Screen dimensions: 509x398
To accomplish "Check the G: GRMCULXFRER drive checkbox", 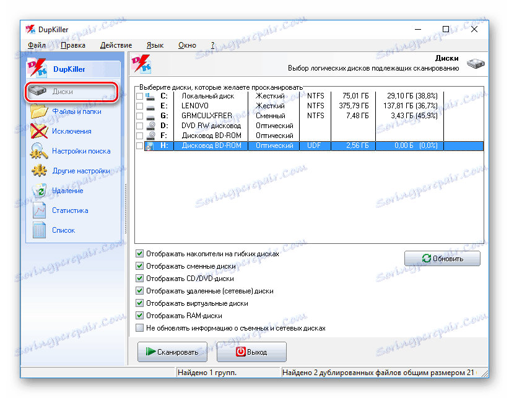I will pos(139,116).
